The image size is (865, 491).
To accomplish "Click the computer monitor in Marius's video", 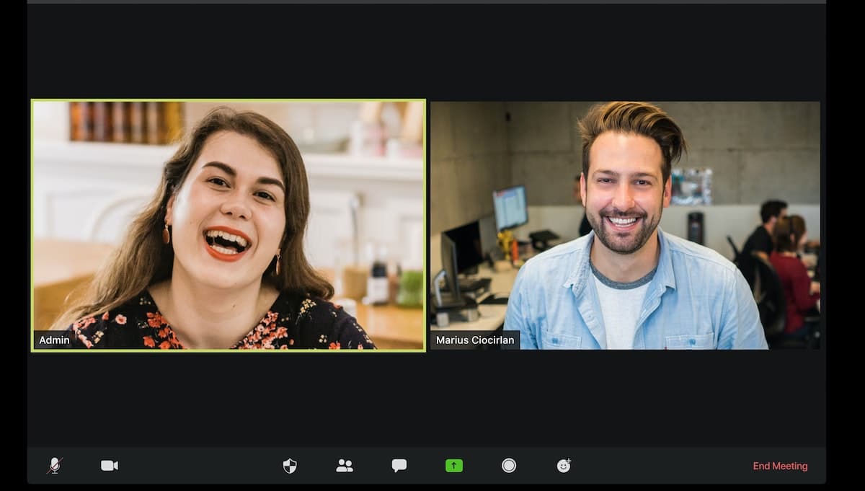I will [x=510, y=208].
